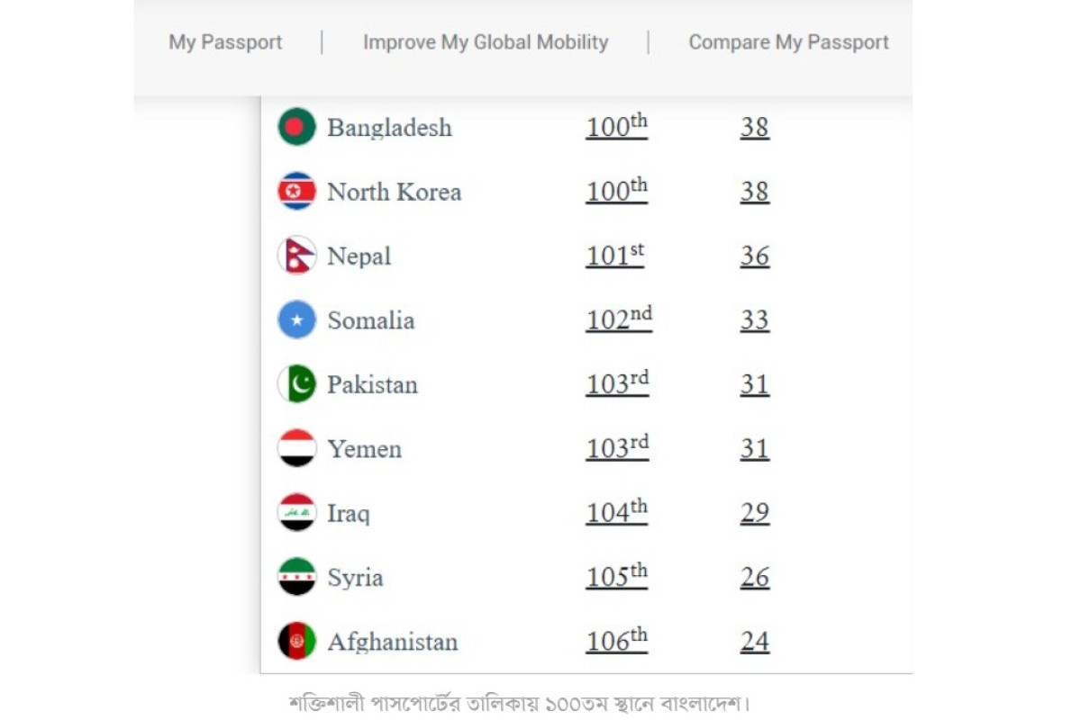Click the Iraq flag icon
The width and height of the screenshot is (1081, 720).
[x=296, y=513]
